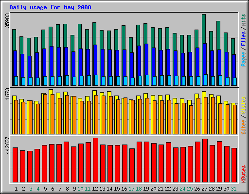Click the yellow 'Visits' legend label
This screenshot has height=194, width=249.
point(244,106)
